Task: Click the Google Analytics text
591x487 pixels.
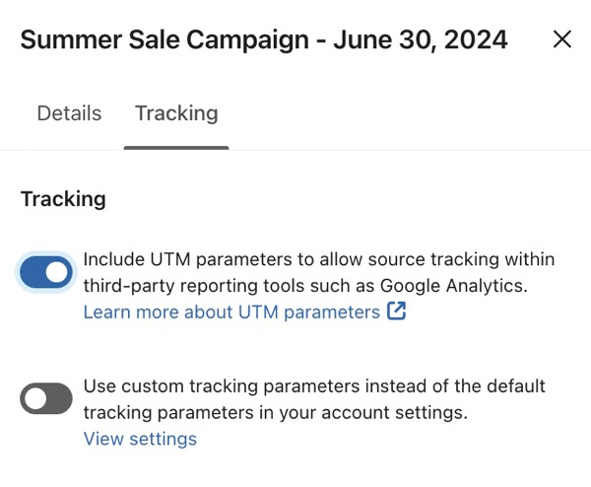Action: tap(450, 286)
